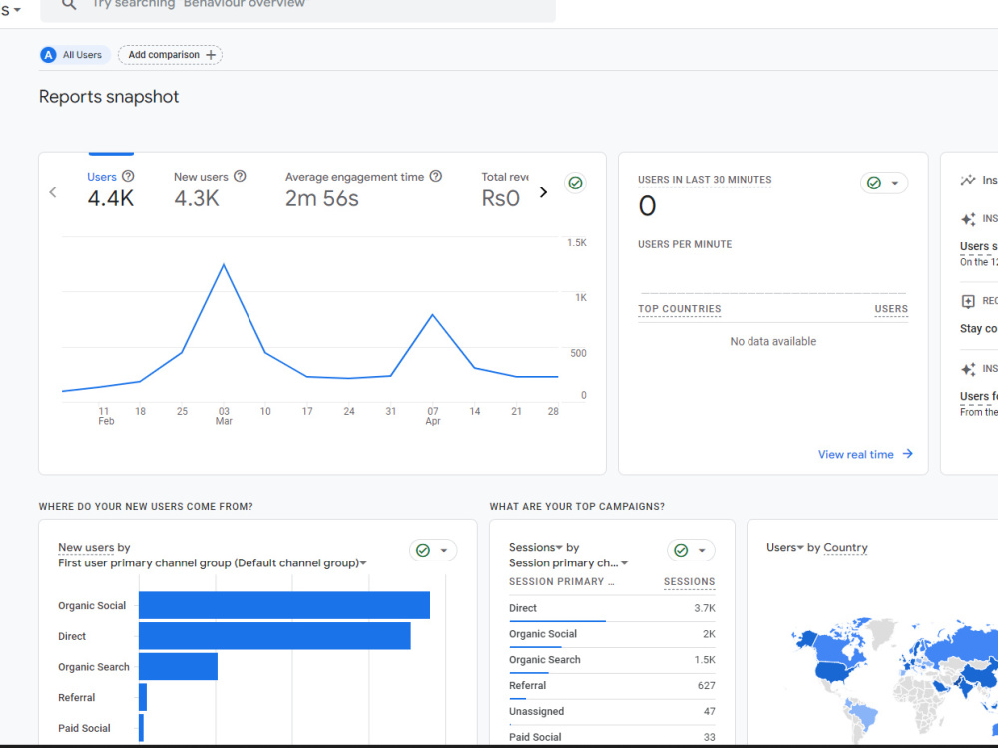998x748 pixels.
Task: Go to previous metrics with left chevron
Action: click(53, 192)
